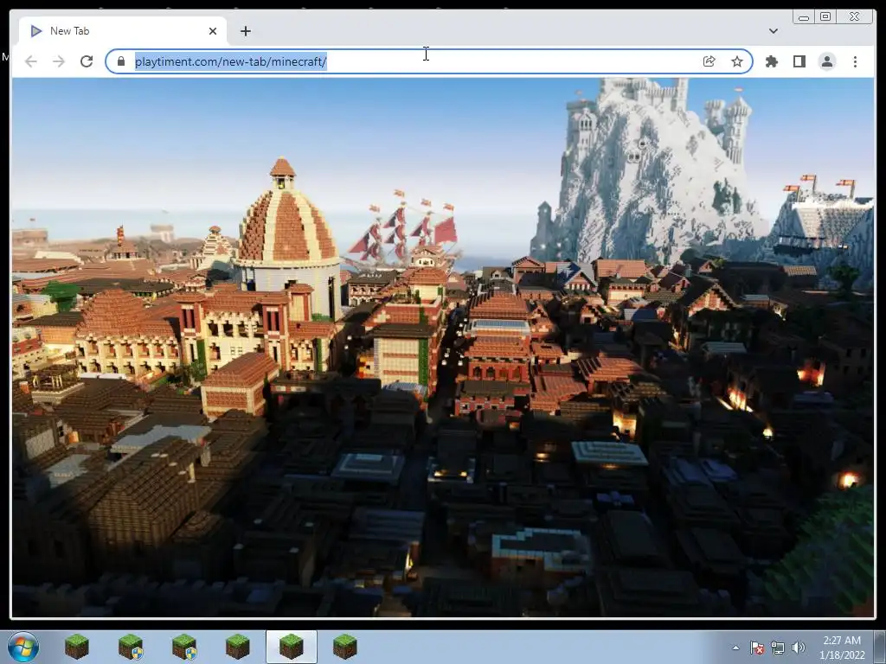Viewport: 886px width, 664px height.
Task: Click the Minecraft city wallpaper image
Action: tap(443, 348)
